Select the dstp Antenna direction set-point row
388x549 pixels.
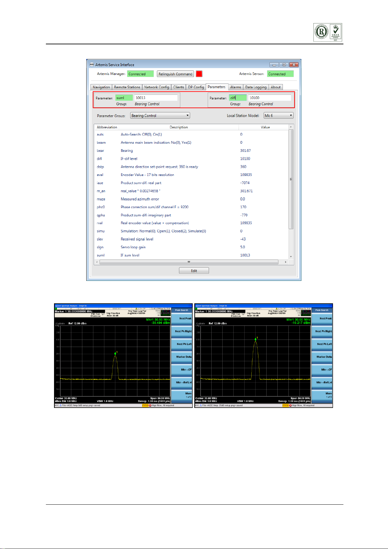(191, 167)
